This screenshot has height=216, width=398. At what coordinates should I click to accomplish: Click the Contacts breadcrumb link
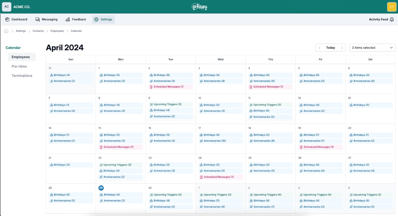[x=38, y=31]
